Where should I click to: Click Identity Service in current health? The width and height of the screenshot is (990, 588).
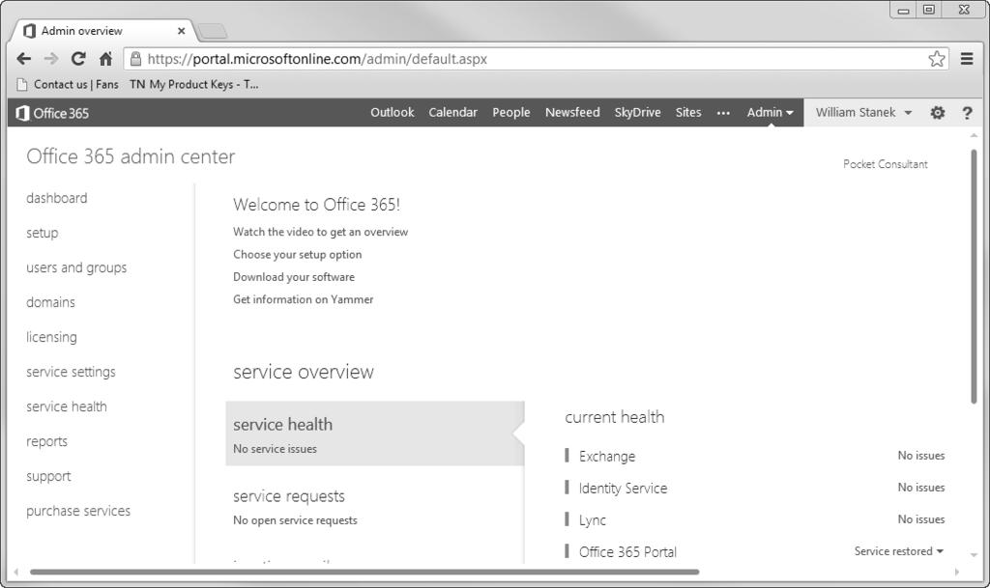623,489
